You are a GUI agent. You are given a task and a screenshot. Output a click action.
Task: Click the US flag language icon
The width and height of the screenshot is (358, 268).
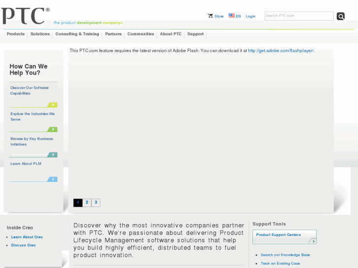pos(231,16)
